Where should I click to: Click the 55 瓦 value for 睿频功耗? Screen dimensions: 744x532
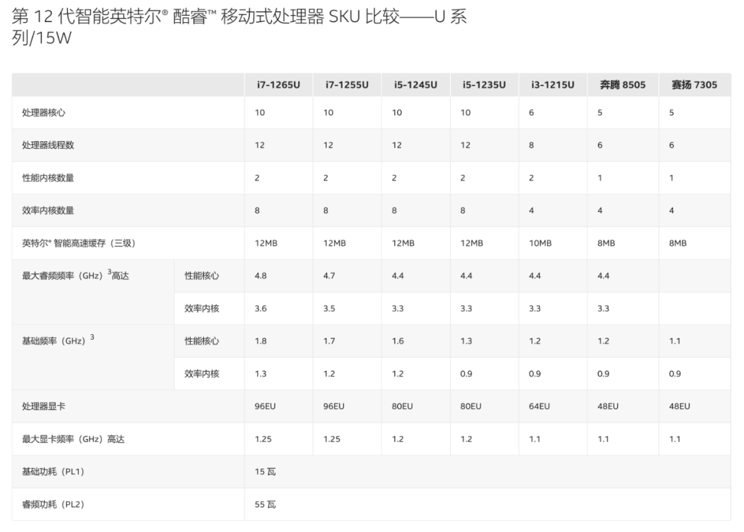coord(265,504)
